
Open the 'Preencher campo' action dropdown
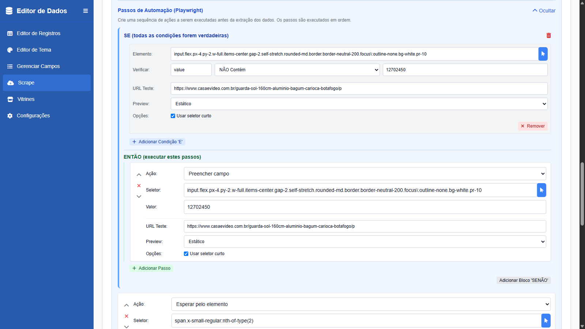pyautogui.click(x=365, y=174)
